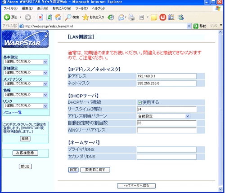This screenshot has height=193, width=225.
Task: Open the 基本設定 dropdown
Action: point(25,61)
